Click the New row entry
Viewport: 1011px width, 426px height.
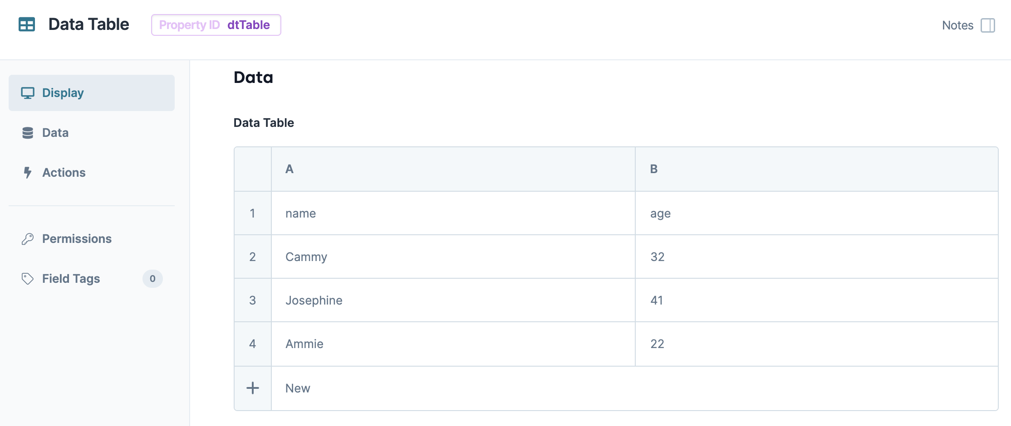point(634,388)
